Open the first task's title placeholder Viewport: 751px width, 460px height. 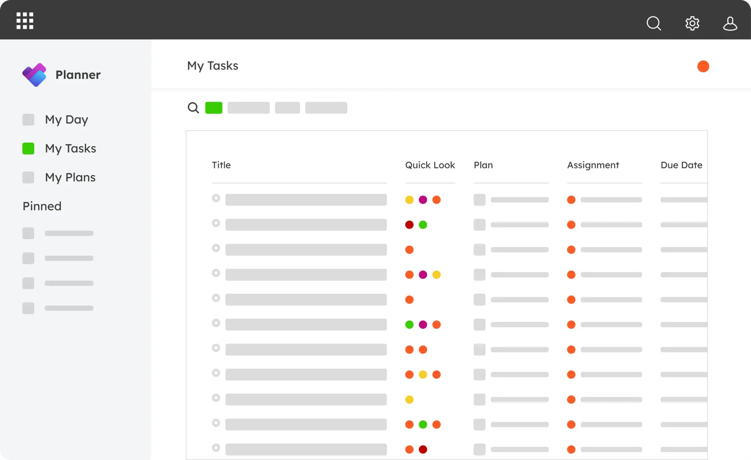click(306, 200)
